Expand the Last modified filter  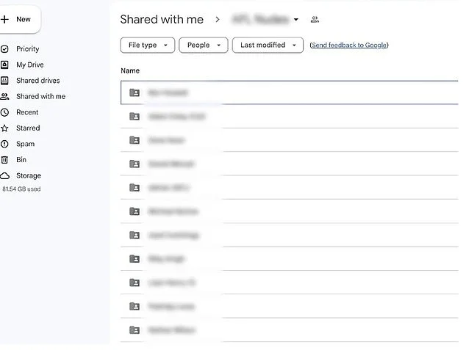click(x=268, y=45)
